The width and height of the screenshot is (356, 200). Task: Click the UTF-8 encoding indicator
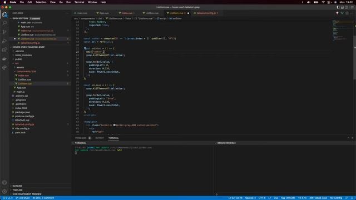coord(262,198)
